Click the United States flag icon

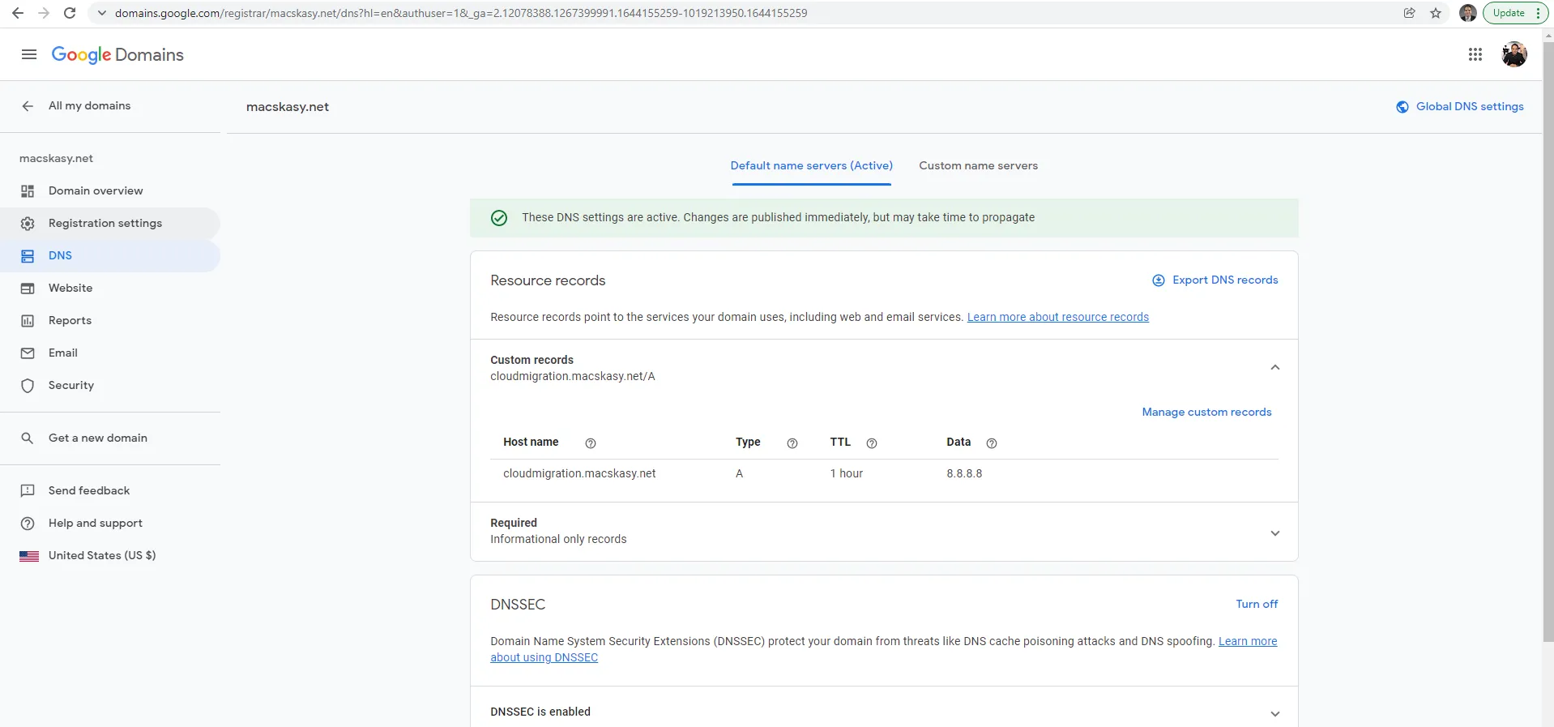(x=29, y=556)
